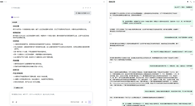Click the 讨论结论 item starting 1. 小程序采用纯前端开发
195x106 pixels.
tap(38, 44)
